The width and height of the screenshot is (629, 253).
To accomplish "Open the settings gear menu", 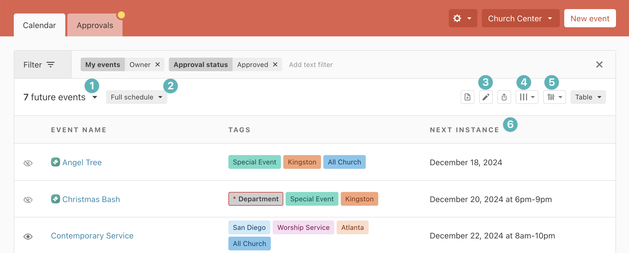I will click(463, 18).
